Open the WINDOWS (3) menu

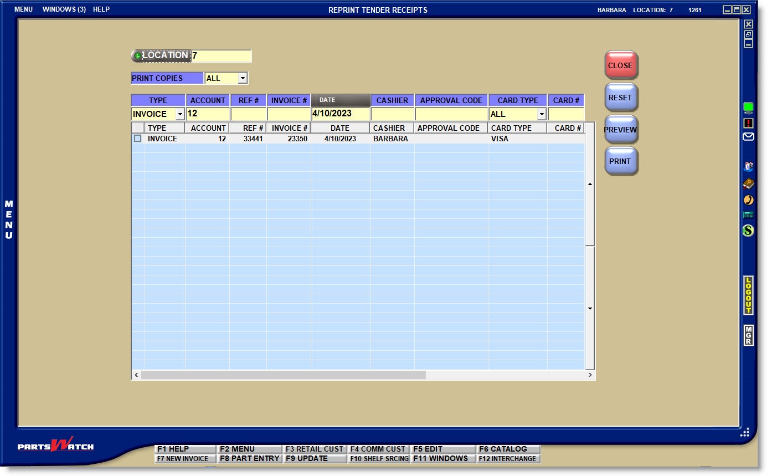pos(64,9)
